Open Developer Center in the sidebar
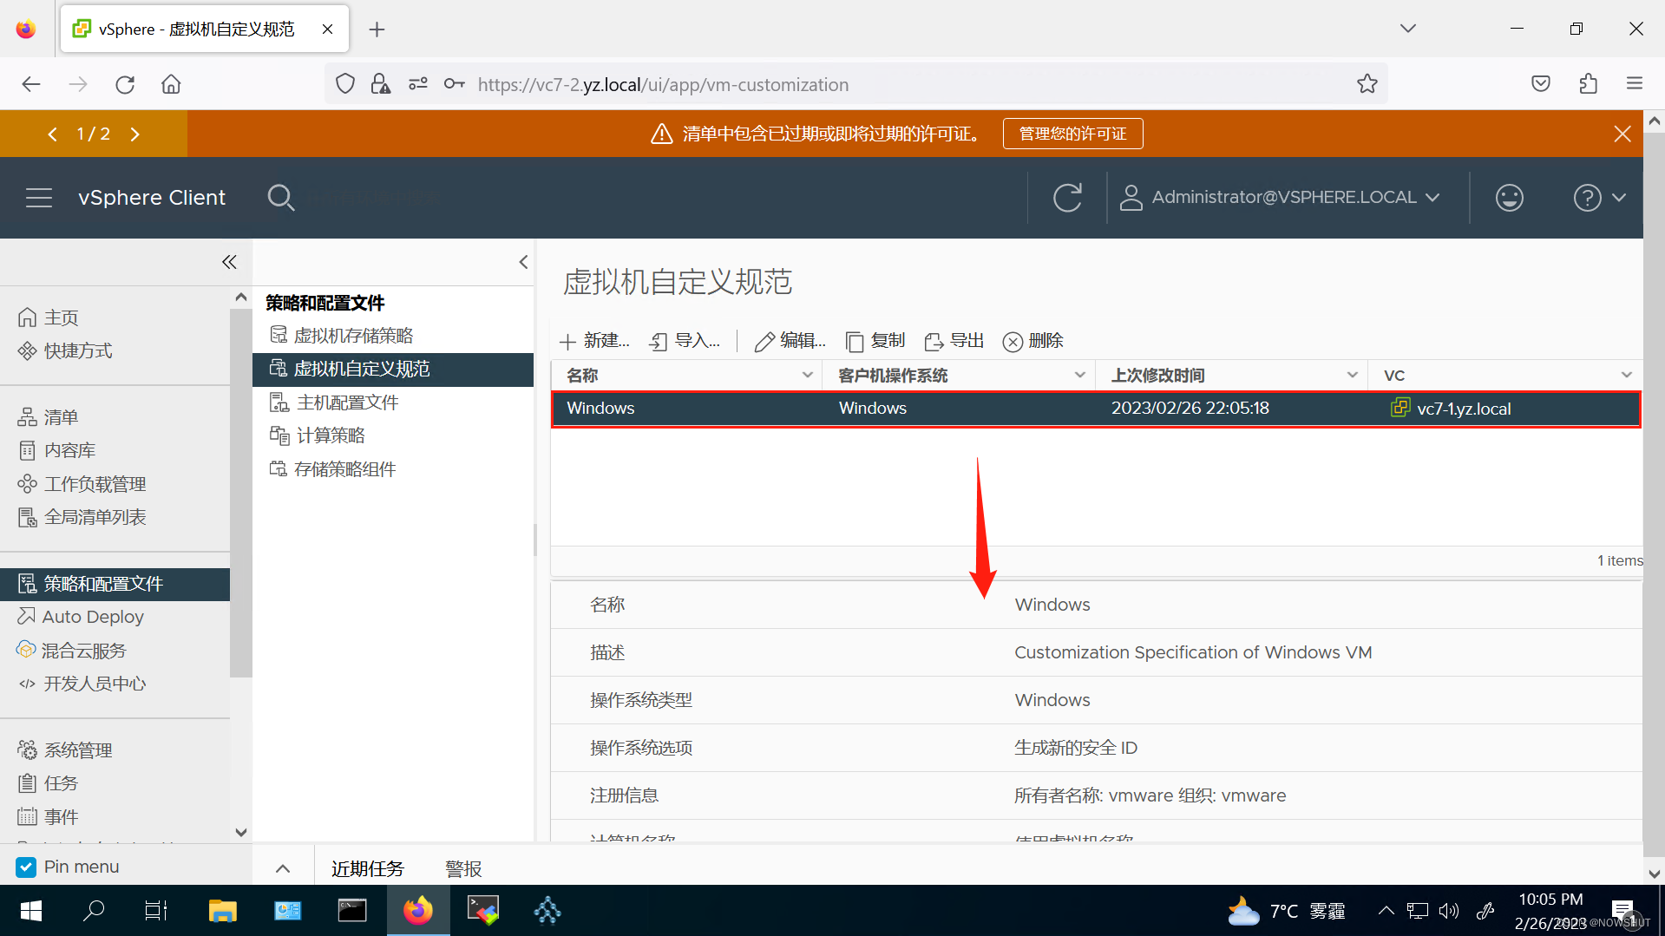This screenshot has width=1665, height=936. (82, 684)
